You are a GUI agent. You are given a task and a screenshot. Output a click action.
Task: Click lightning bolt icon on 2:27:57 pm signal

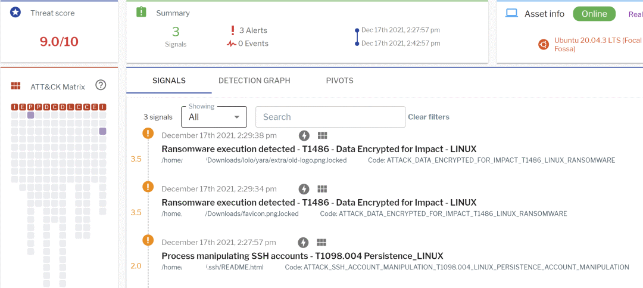pos(304,242)
